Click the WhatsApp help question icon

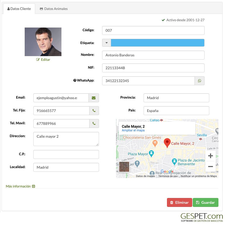click(75, 80)
